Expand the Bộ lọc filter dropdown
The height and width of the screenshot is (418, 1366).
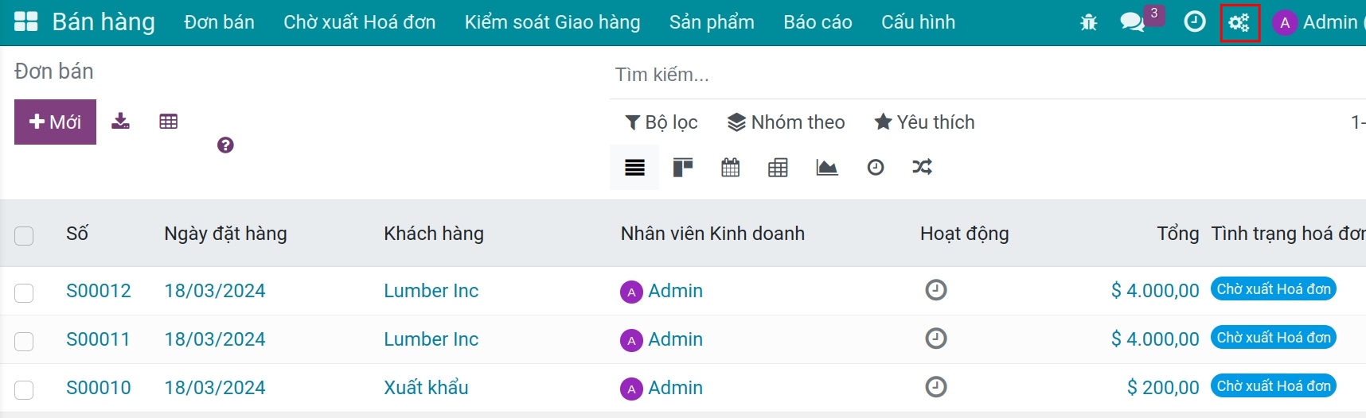coord(662,122)
